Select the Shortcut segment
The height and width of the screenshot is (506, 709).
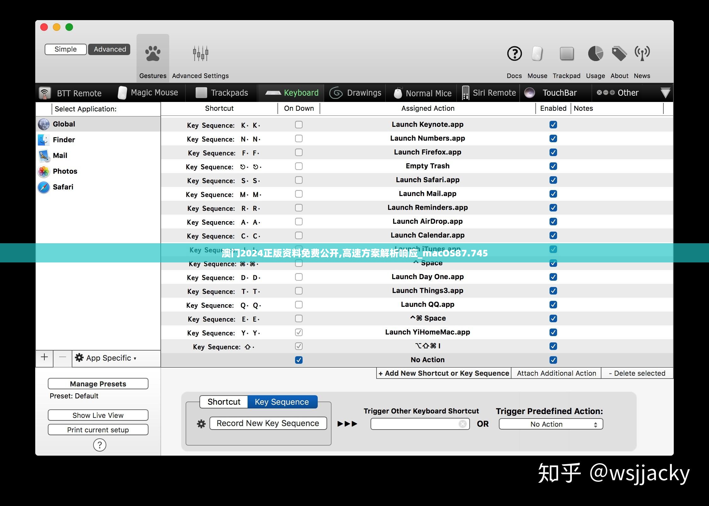click(224, 402)
